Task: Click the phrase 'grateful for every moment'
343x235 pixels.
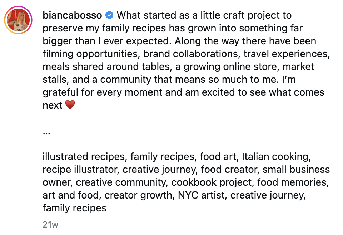Action: pos(103,92)
